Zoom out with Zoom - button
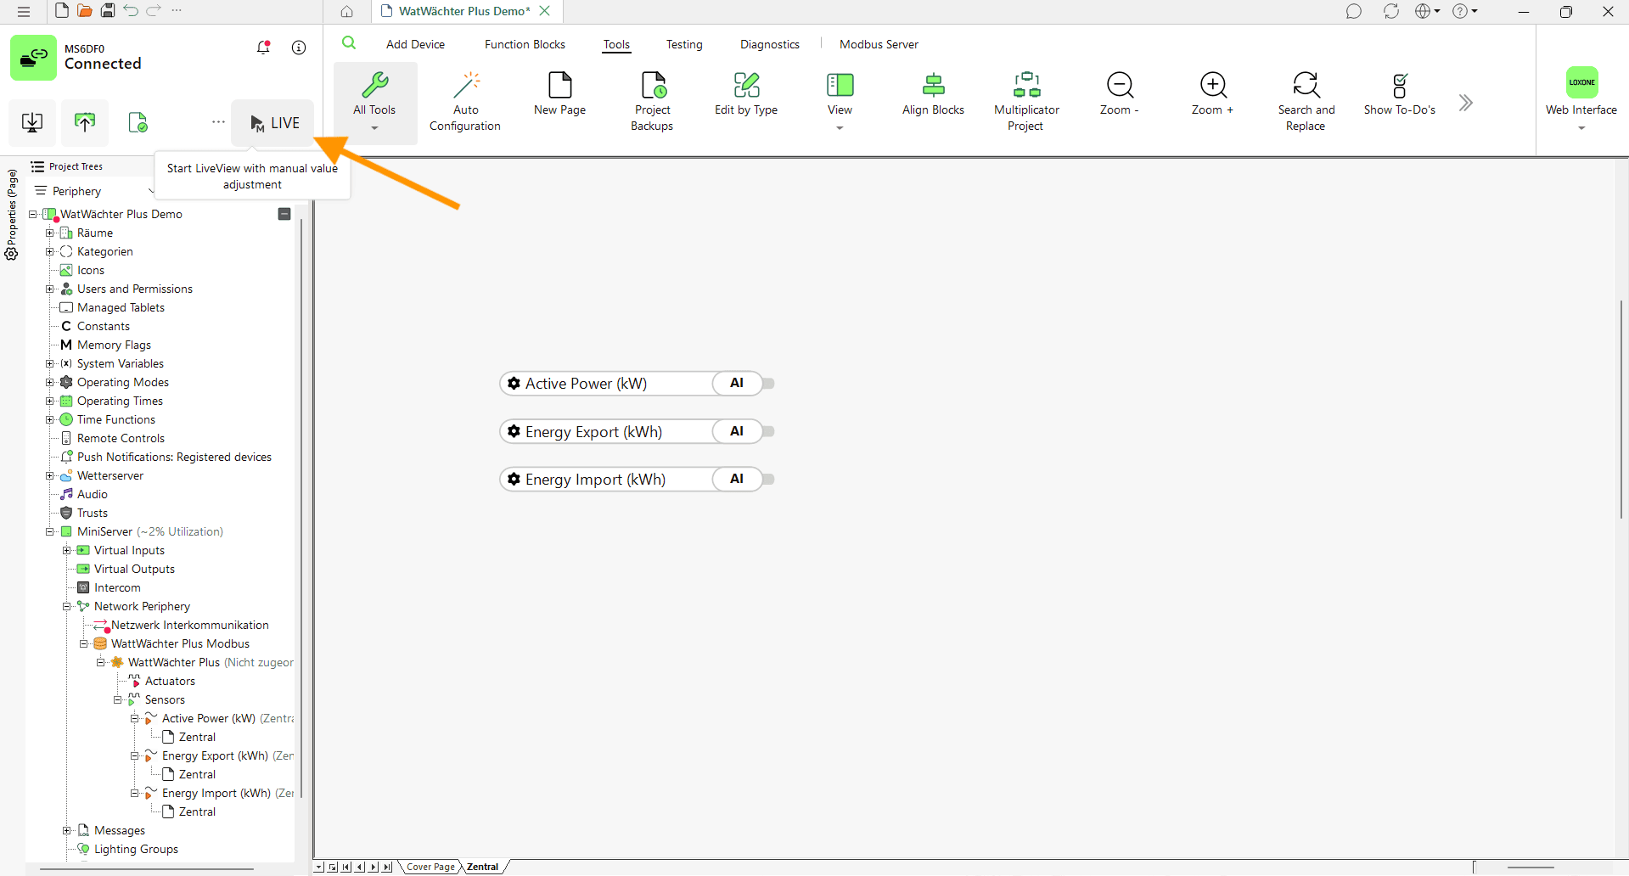The width and height of the screenshot is (1629, 876). (1120, 94)
